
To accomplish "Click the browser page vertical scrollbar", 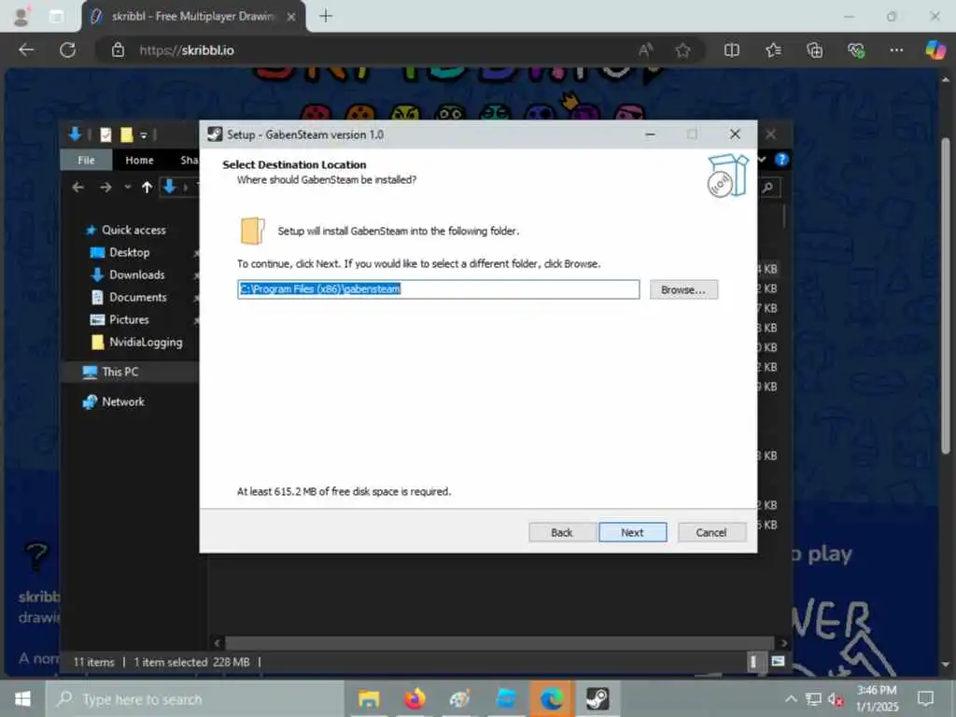I will [x=946, y=296].
